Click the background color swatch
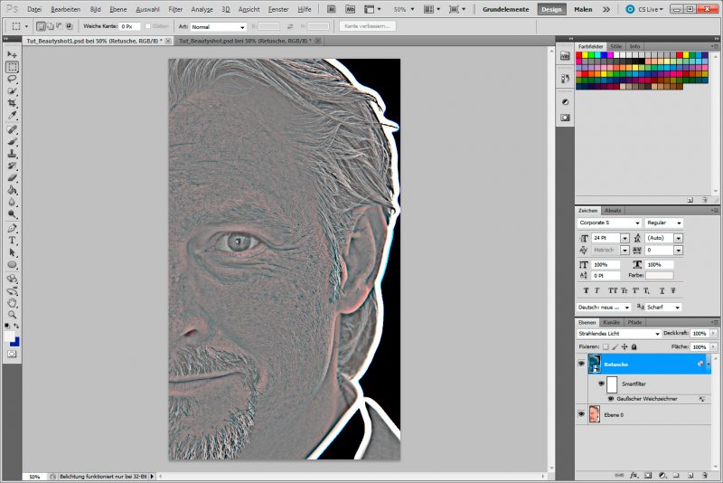 [16, 343]
